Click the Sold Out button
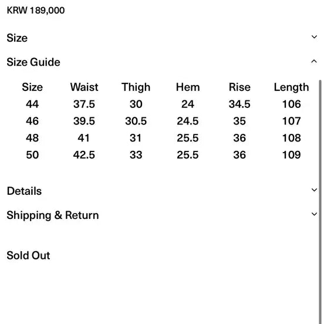324x324 pixels. tap(28, 255)
